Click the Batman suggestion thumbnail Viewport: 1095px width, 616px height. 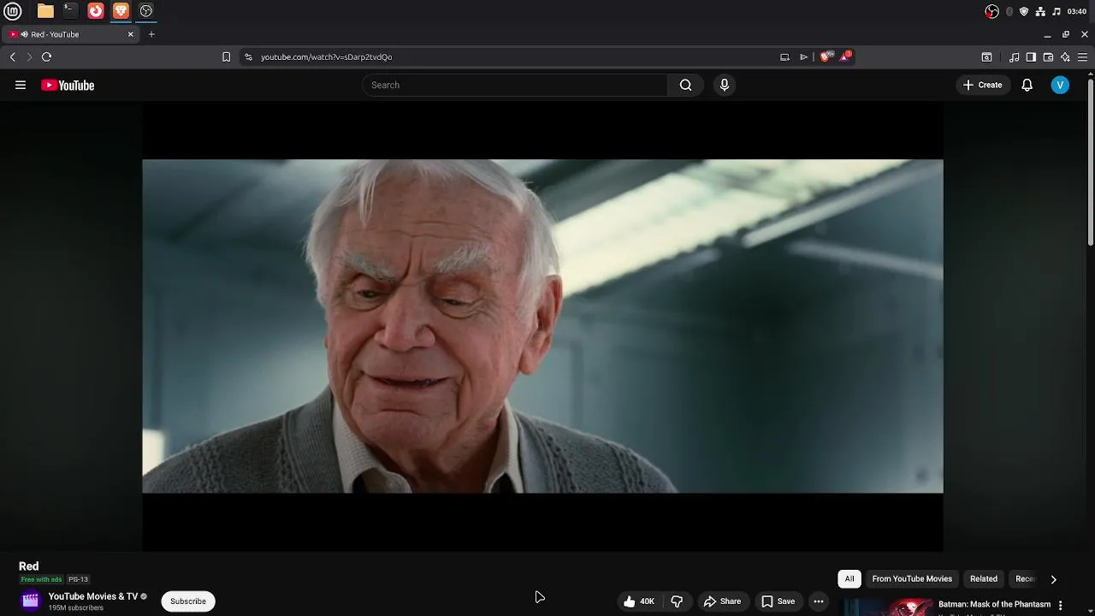(887, 607)
